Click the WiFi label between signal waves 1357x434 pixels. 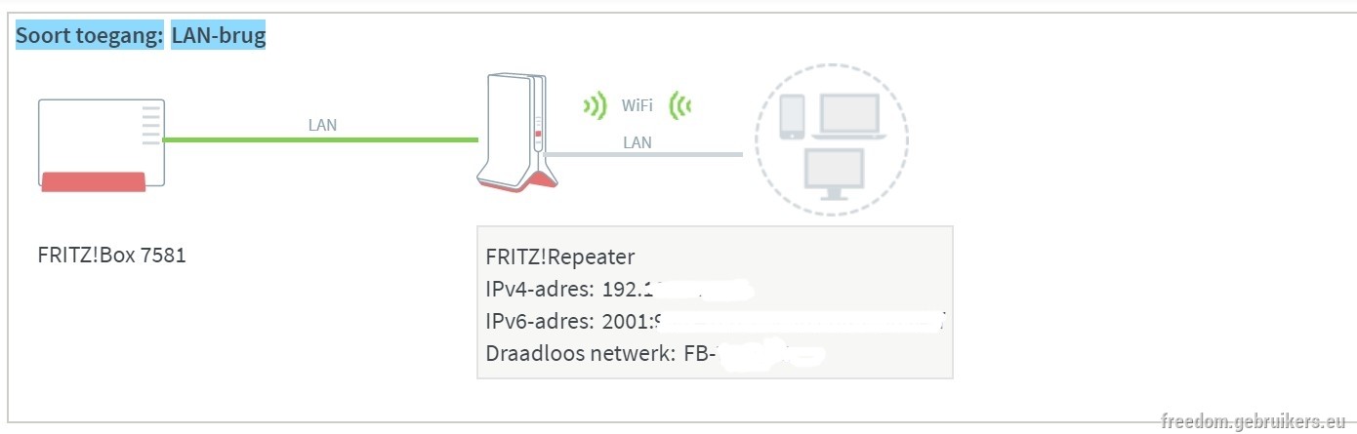tap(637, 105)
